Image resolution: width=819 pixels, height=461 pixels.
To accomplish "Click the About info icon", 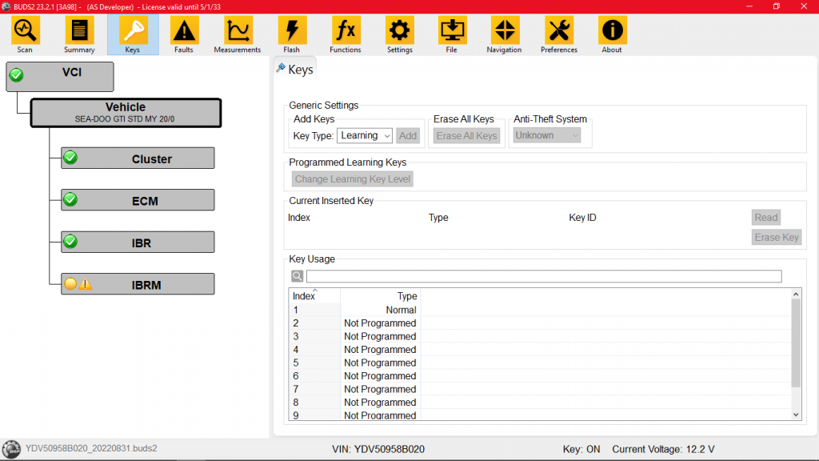I will click(612, 31).
